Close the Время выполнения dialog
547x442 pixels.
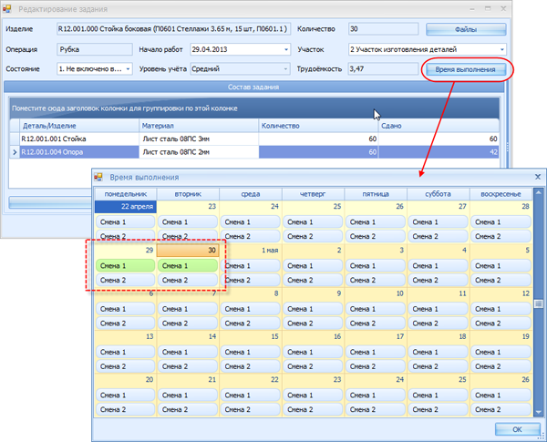[x=538, y=177]
